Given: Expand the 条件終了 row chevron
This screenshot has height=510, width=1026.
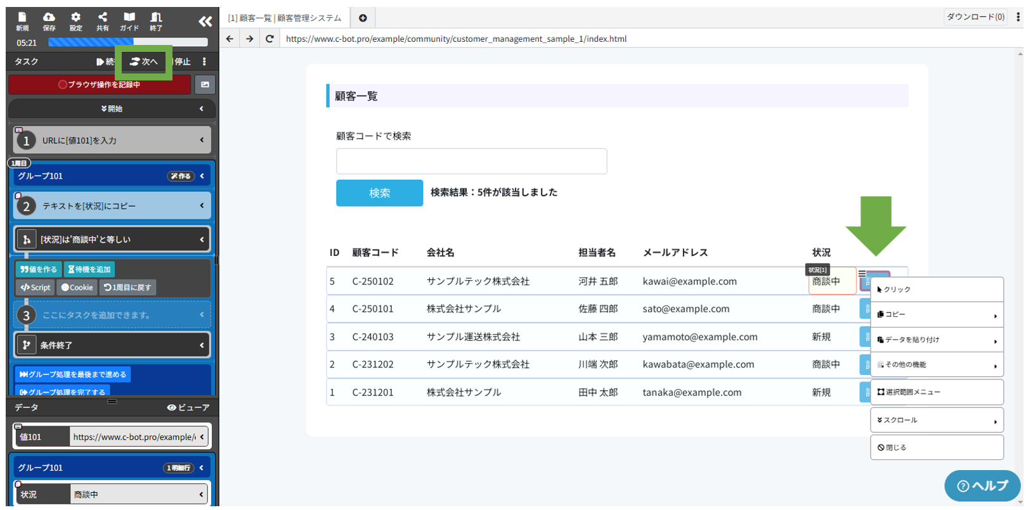Looking at the screenshot, I should click(202, 345).
